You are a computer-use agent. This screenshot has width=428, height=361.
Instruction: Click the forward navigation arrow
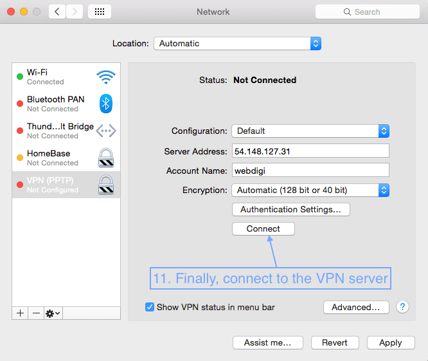coord(75,12)
